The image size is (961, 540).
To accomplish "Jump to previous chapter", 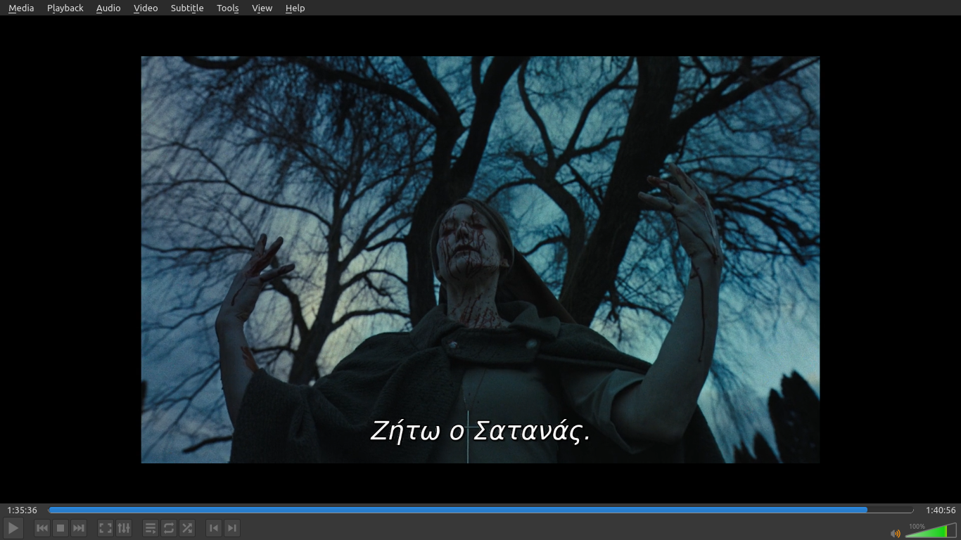I will pyautogui.click(x=214, y=528).
